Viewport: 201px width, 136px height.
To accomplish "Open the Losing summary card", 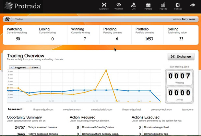I will [x=51, y=35].
